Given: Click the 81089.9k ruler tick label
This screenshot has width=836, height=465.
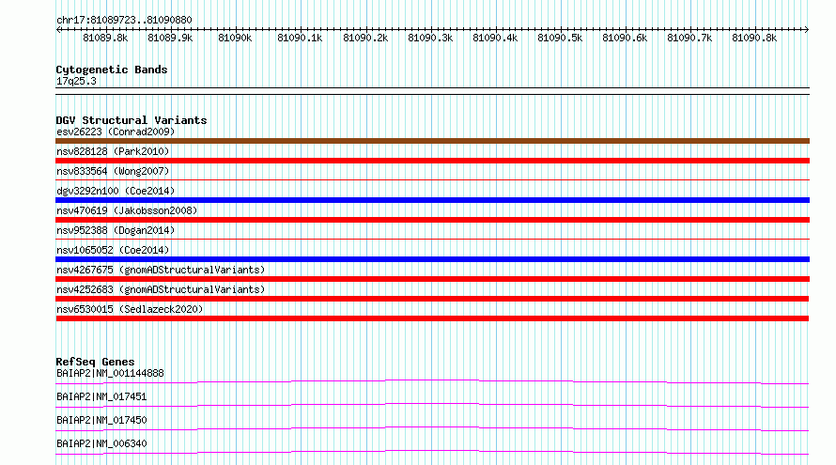Looking at the screenshot, I should coord(170,38).
